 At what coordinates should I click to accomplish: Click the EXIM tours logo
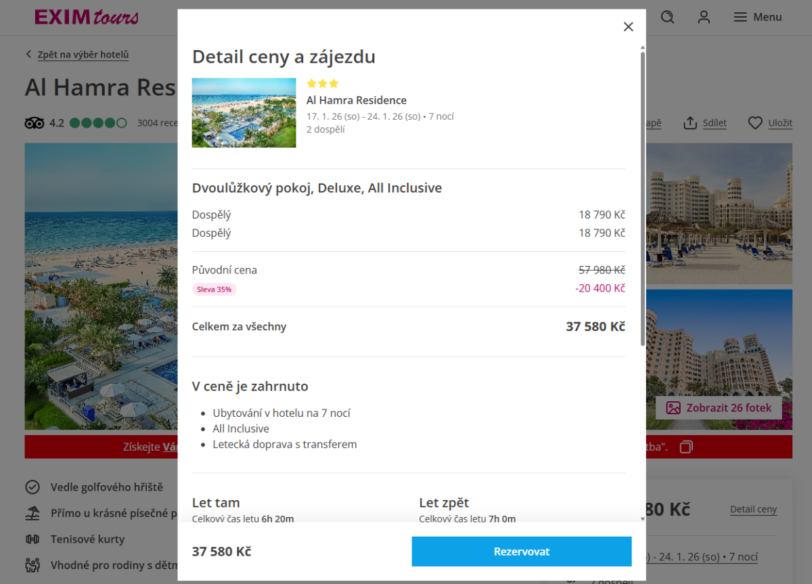click(86, 17)
